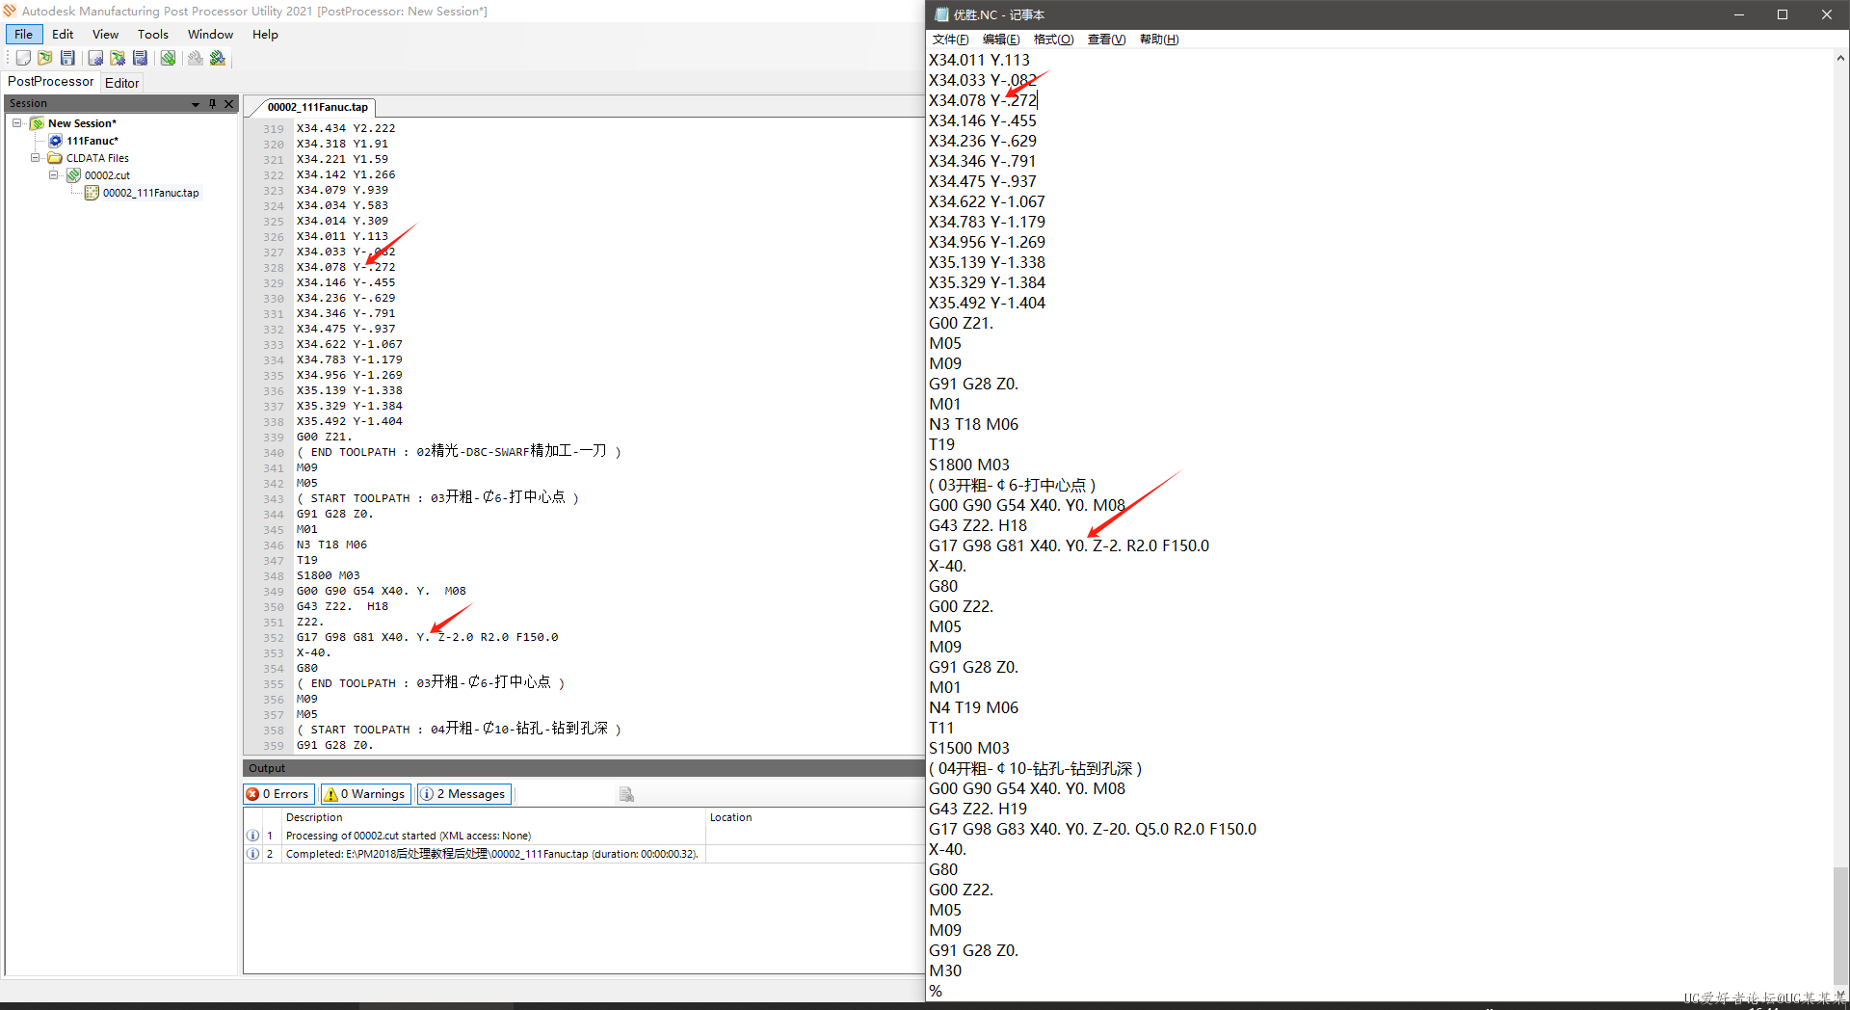Click the 111Fanuc gear icon in tree

coord(56,141)
